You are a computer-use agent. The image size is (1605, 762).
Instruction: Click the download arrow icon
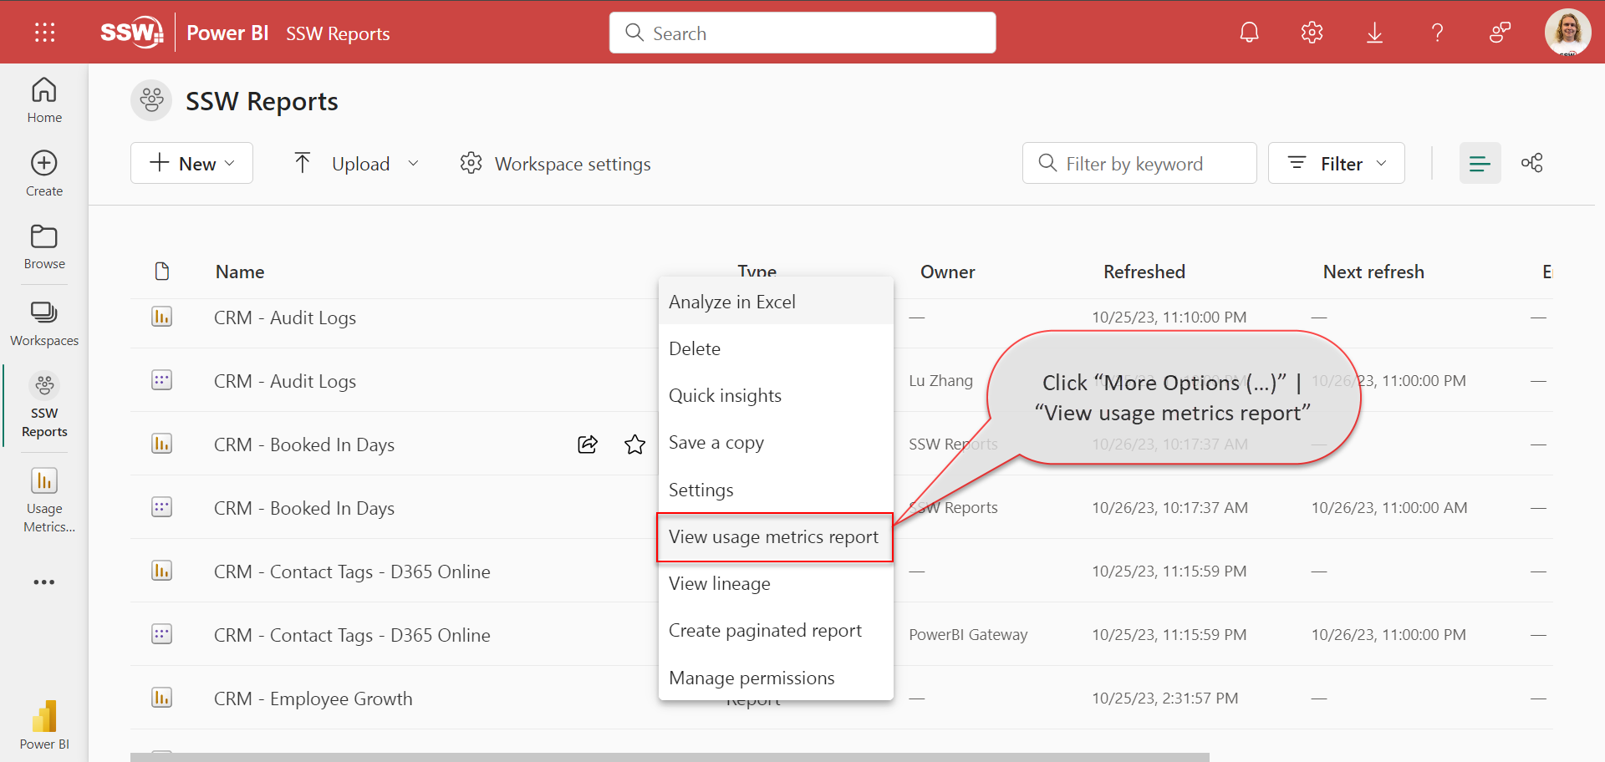tap(1374, 33)
